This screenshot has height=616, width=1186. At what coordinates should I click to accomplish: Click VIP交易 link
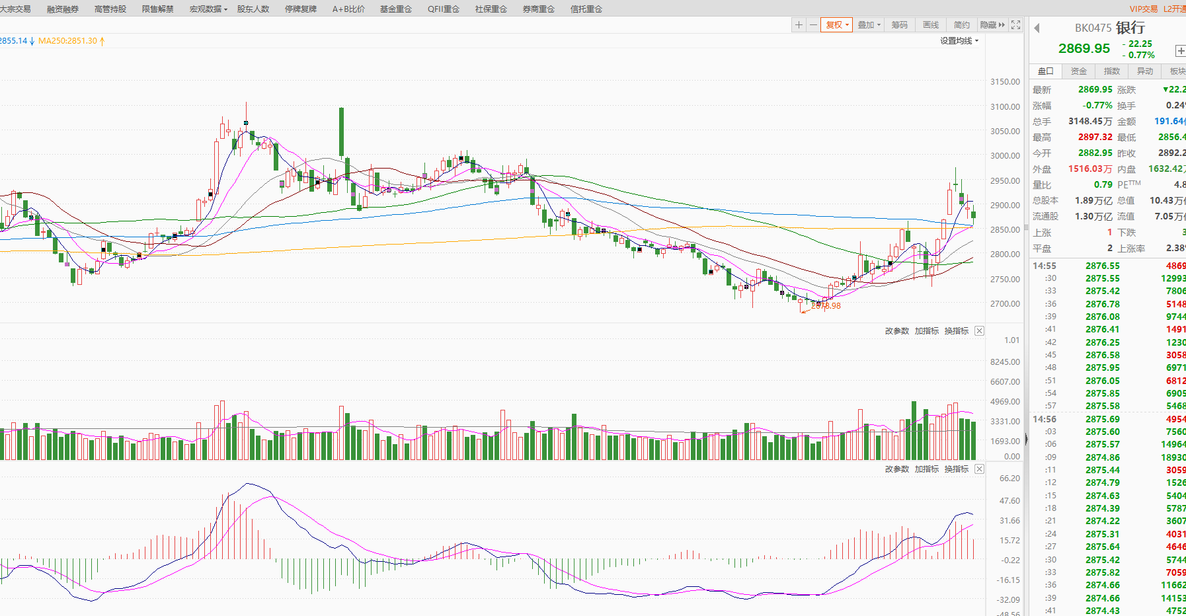click(x=1144, y=9)
